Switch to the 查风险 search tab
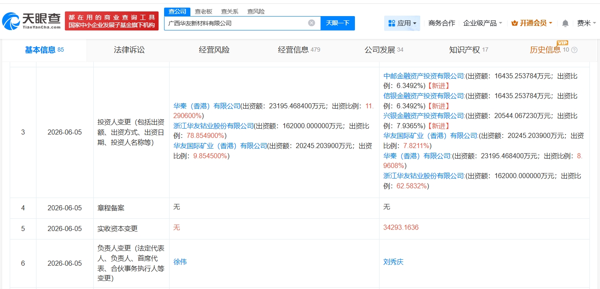 (256, 11)
